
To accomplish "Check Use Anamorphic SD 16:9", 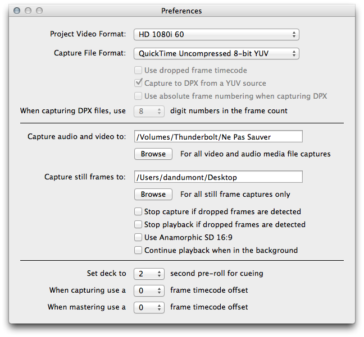I will point(138,237).
